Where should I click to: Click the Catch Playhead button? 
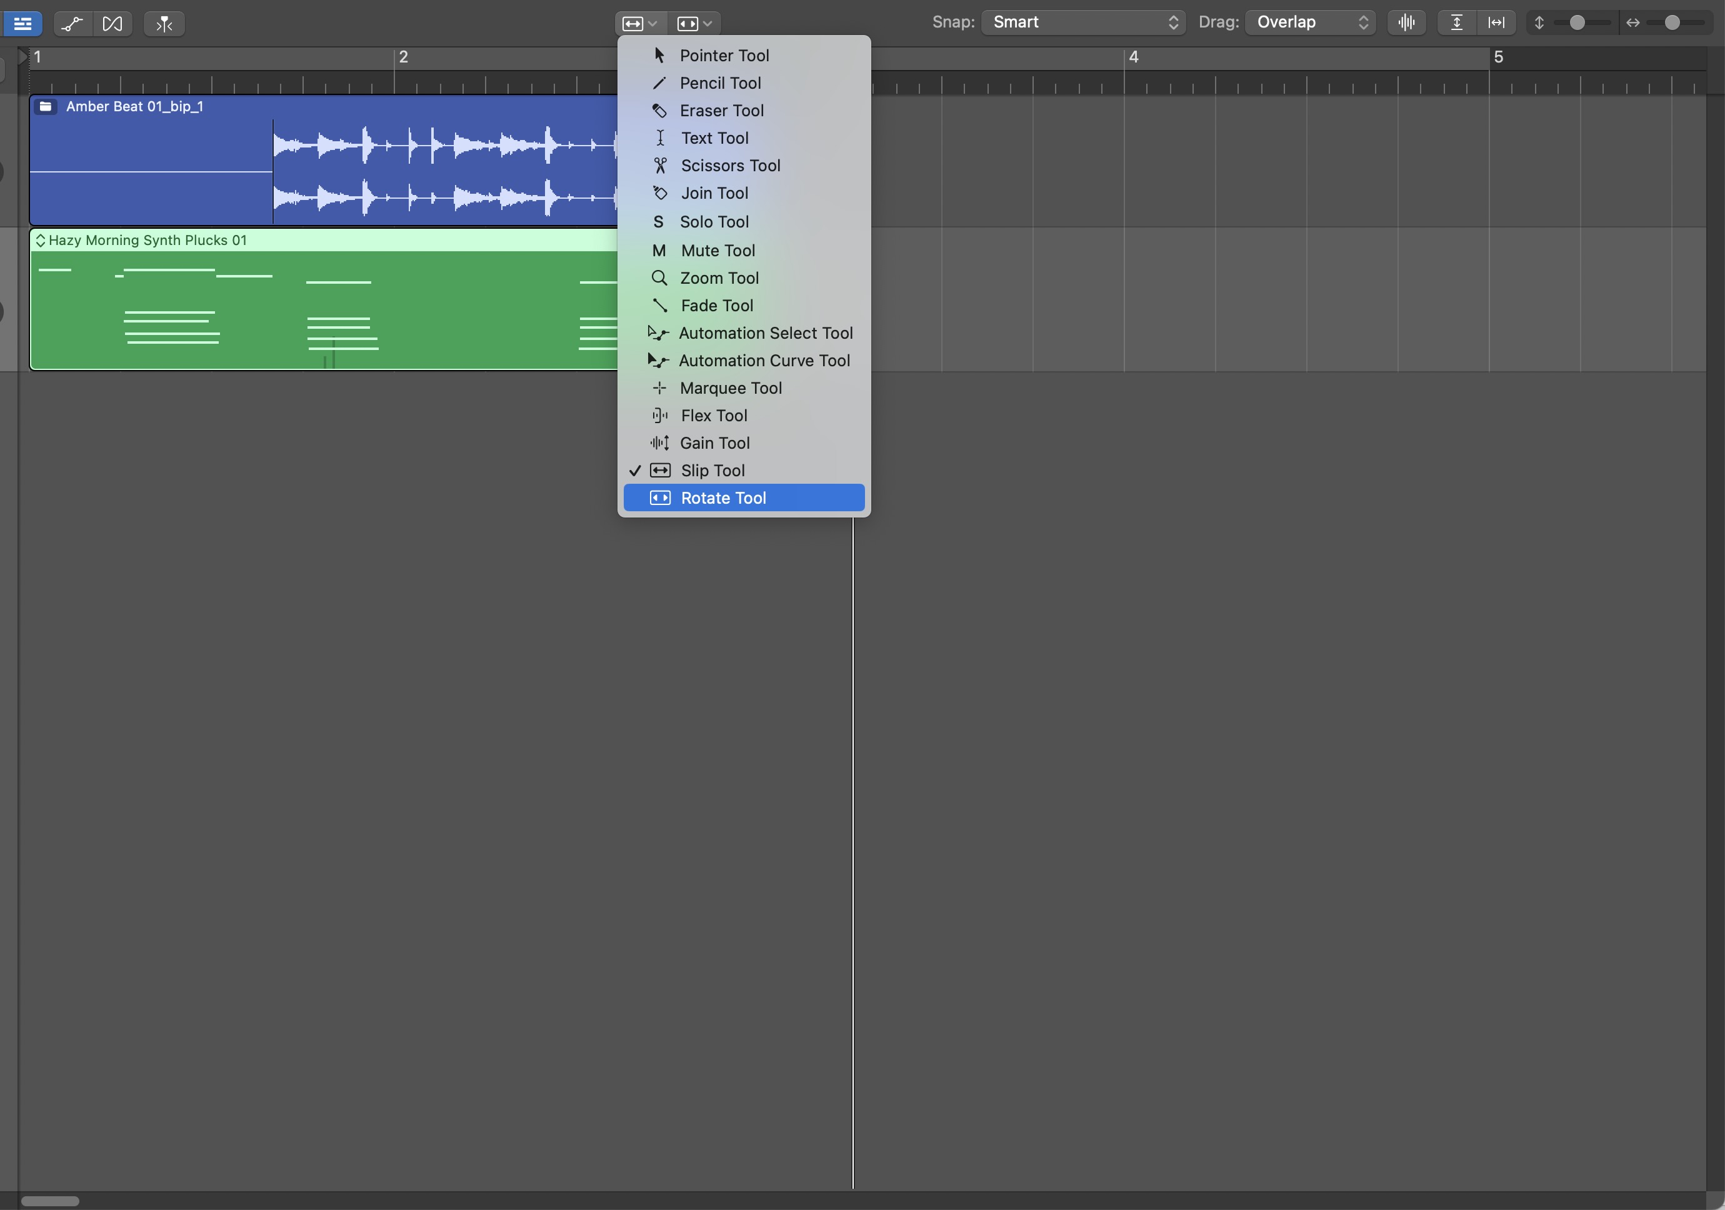164,23
